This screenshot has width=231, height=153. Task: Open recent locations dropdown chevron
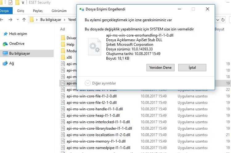(18, 20)
